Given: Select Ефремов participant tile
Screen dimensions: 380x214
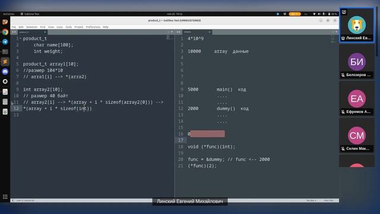Looking at the screenshot, I should (356, 99).
